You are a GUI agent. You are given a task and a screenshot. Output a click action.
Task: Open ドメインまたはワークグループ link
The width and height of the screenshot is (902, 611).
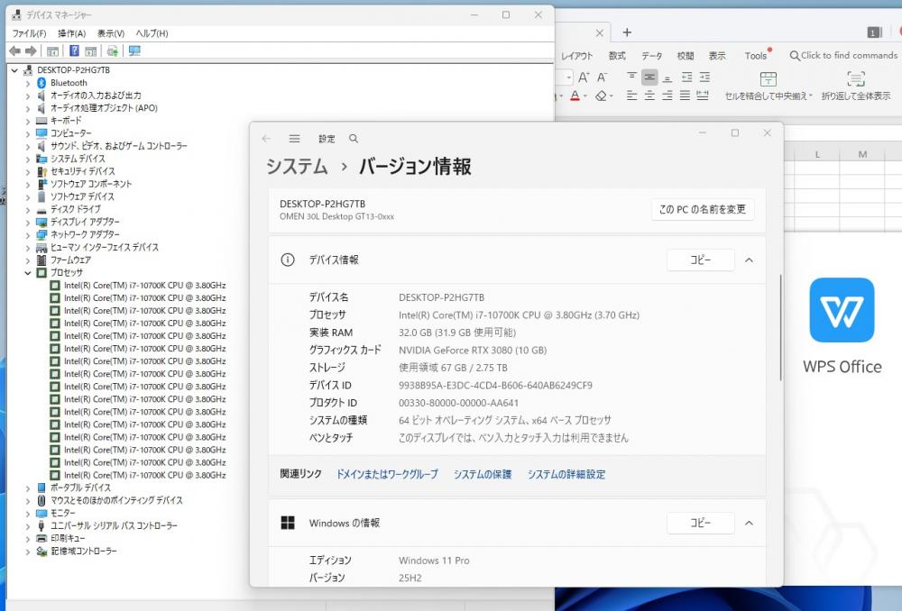click(387, 474)
